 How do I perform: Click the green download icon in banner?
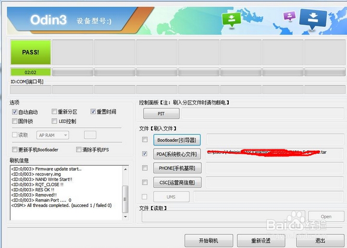pos(231,19)
